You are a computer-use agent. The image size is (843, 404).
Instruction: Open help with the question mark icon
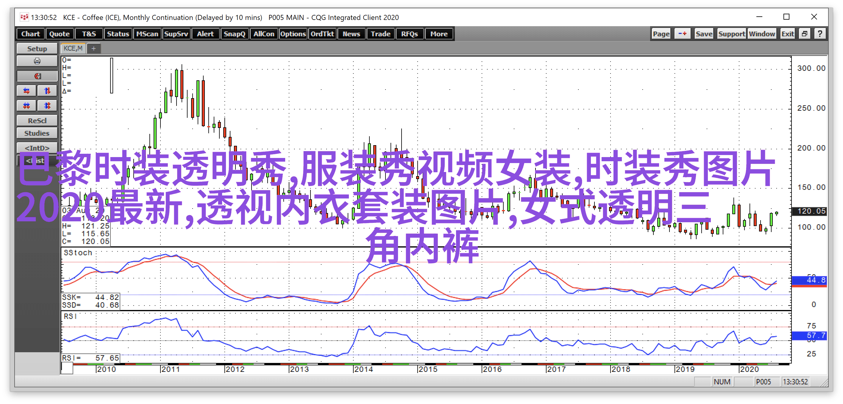820,34
